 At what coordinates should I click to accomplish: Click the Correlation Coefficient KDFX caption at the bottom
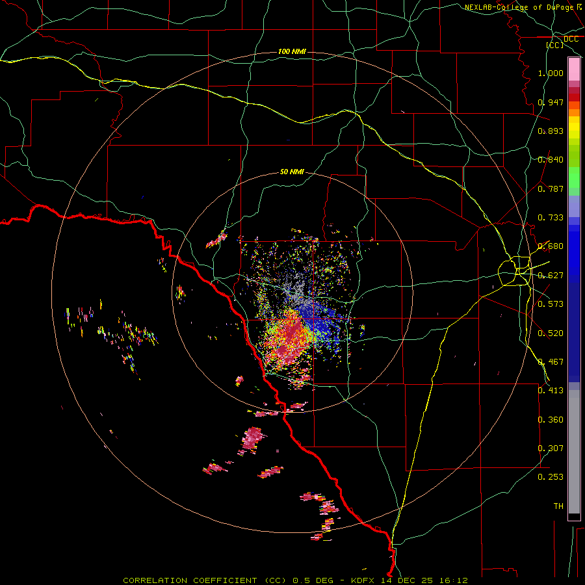295,580
